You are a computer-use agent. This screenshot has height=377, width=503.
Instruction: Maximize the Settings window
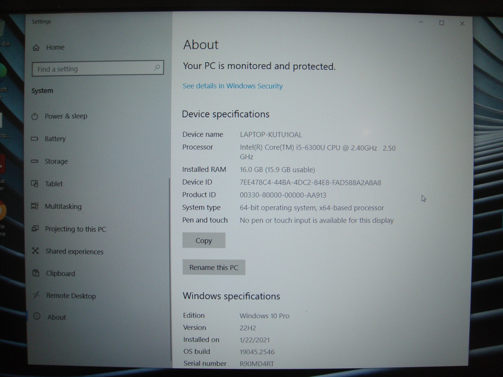pyautogui.click(x=442, y=23)
